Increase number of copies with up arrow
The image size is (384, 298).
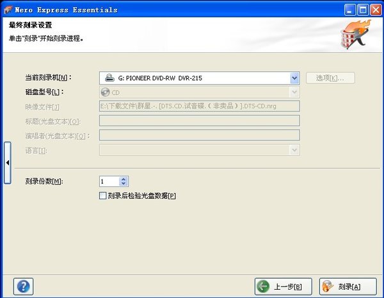124,179
